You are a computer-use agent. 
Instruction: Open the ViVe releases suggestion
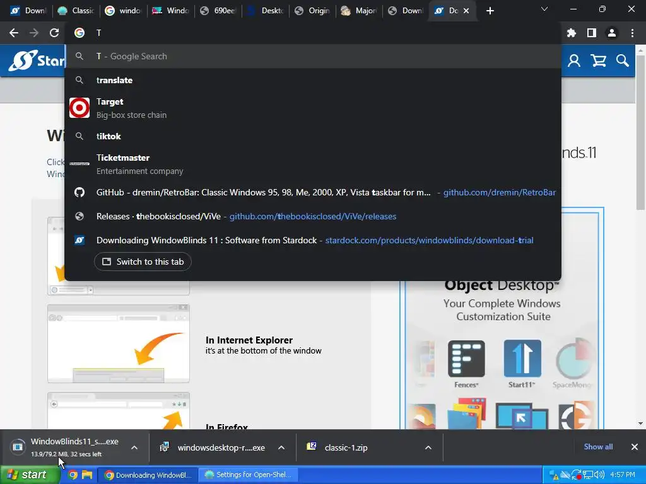point(313,216)
